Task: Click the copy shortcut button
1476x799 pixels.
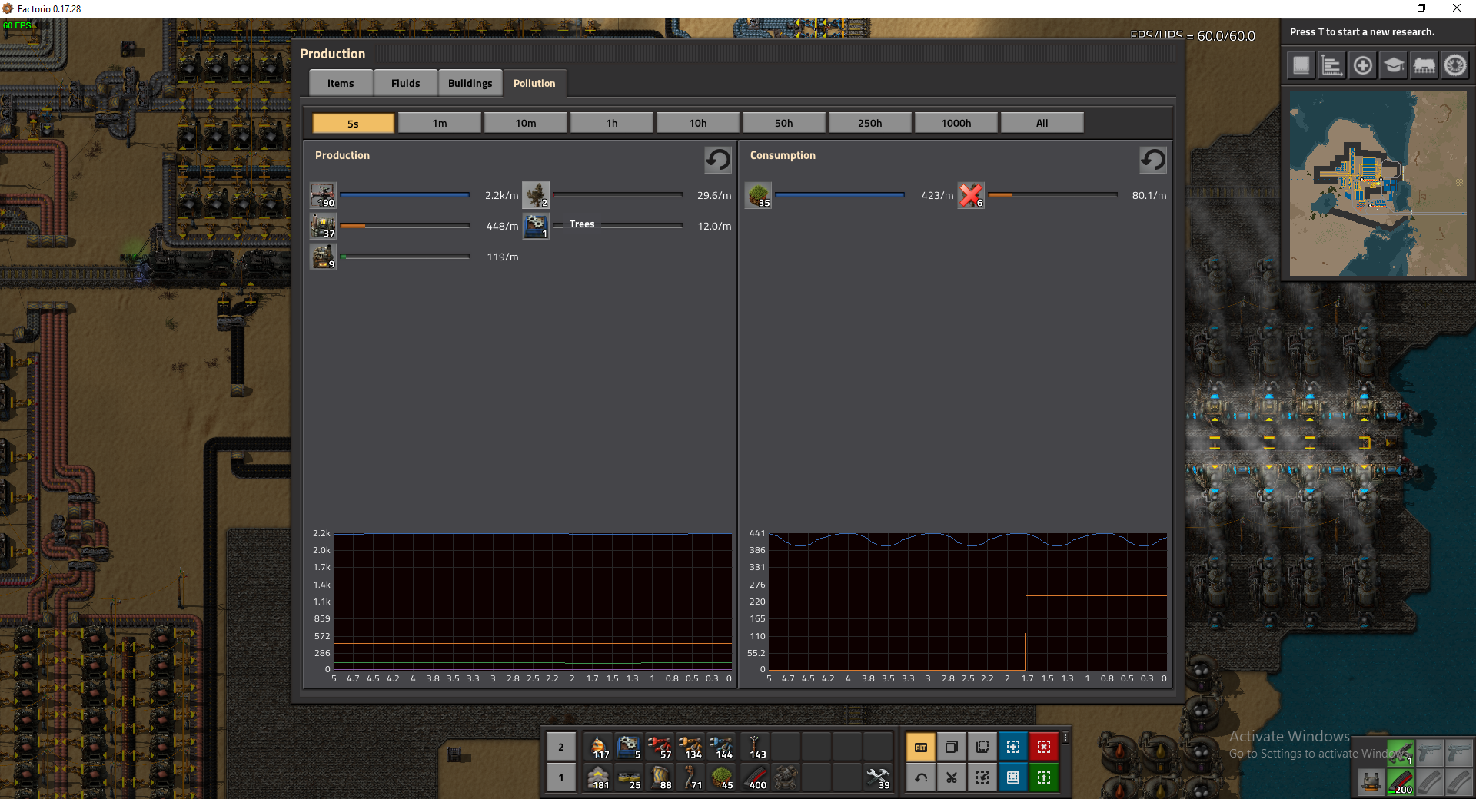Action: 952,747
